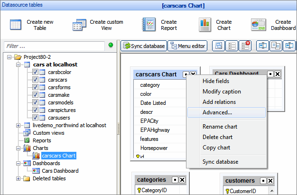Toggle the carspictures checkbox
The width and height of the screenshot is (297, 195).
tap(35, 110)
